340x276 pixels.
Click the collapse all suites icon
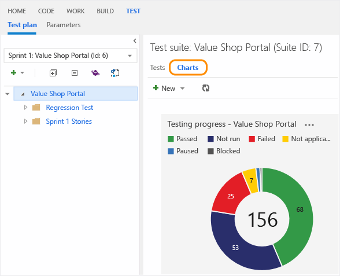pyautogui.click(x=75, y=73)
